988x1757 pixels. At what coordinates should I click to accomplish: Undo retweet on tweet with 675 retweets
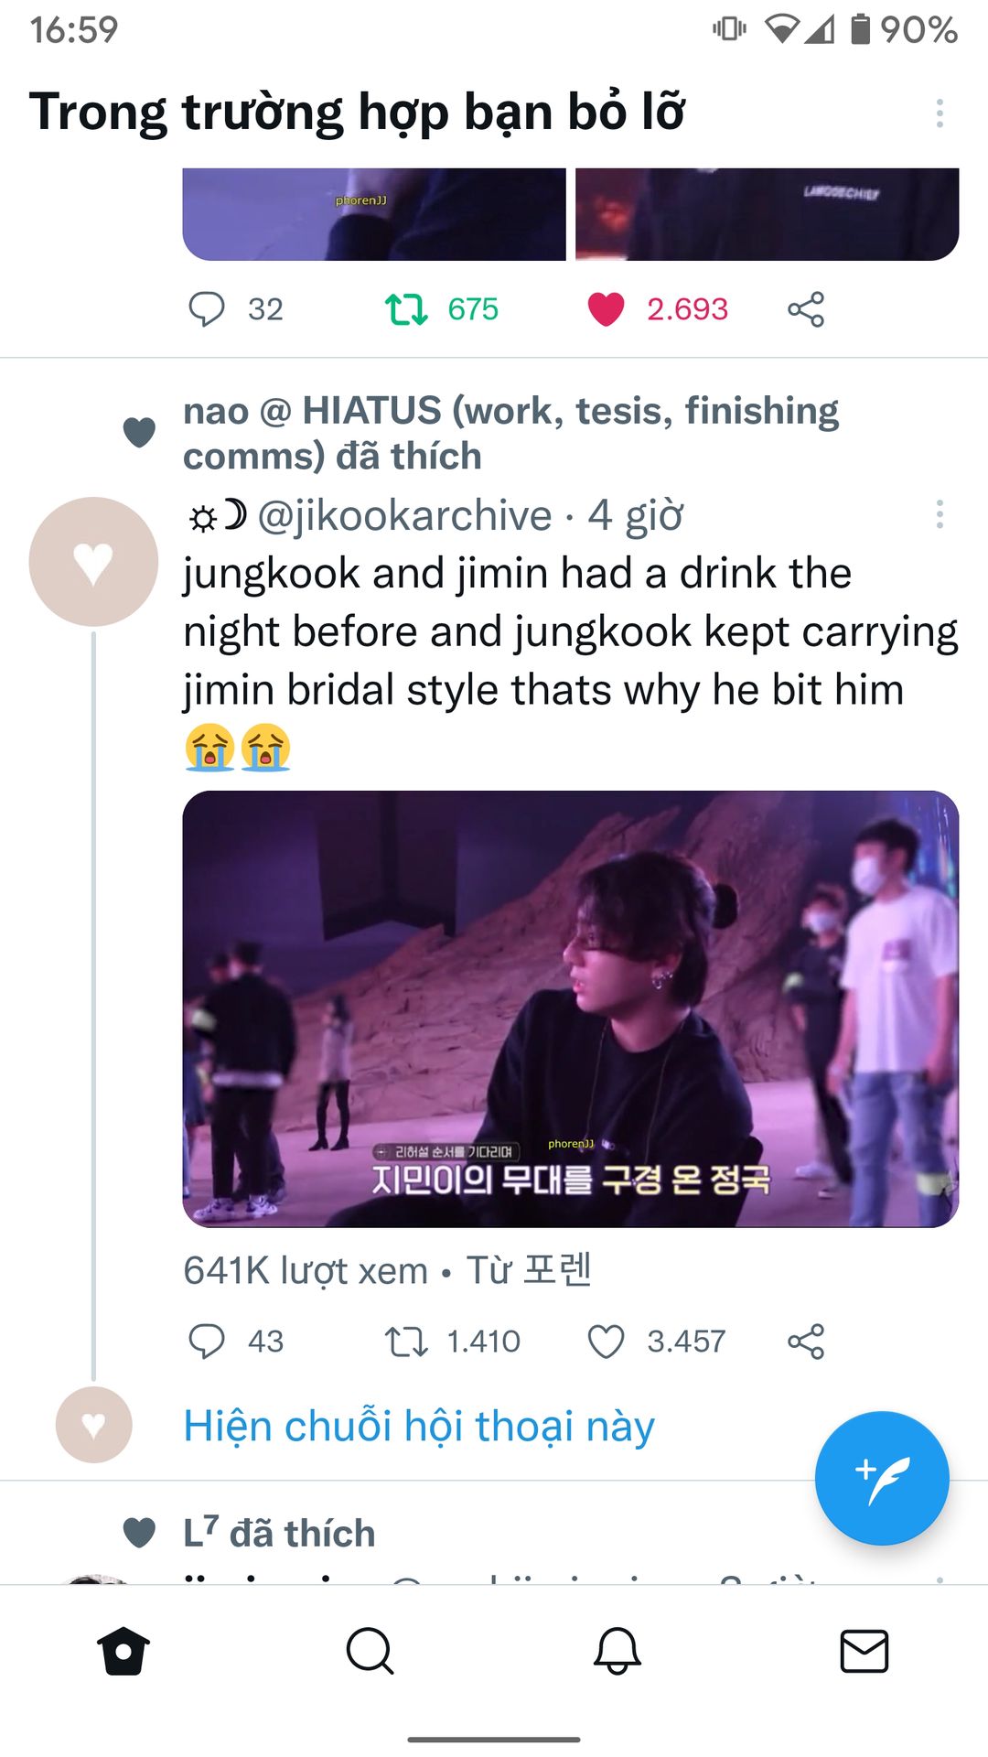click(x=406, y=309)
